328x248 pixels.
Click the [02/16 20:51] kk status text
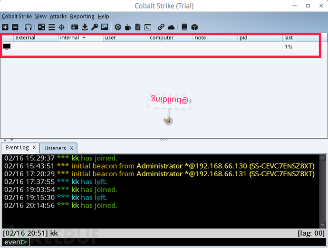tap(30, 233)
